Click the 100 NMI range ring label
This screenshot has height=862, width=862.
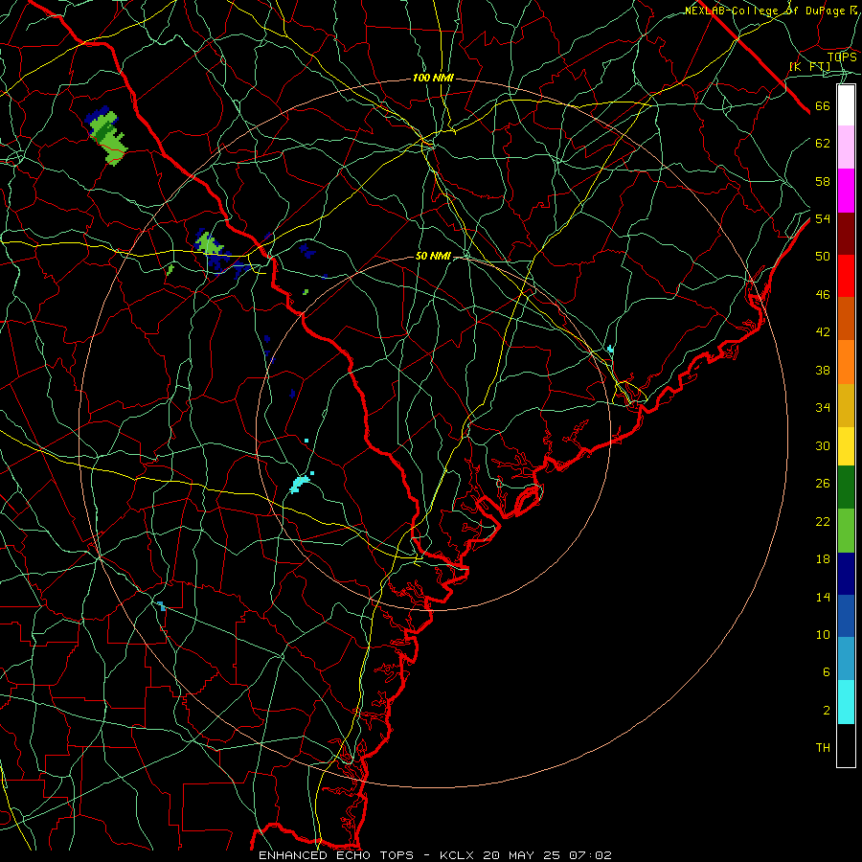[x=433, y=79]
